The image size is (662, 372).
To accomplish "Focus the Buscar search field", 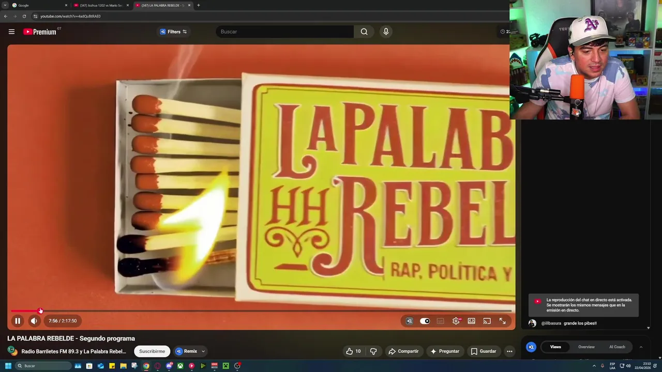I will [x=284, y=32].
